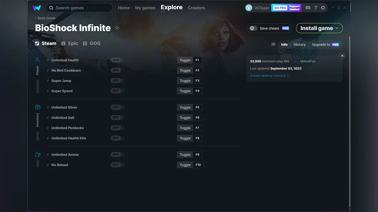Switch to the Steam platform tab

coord(46,43)
